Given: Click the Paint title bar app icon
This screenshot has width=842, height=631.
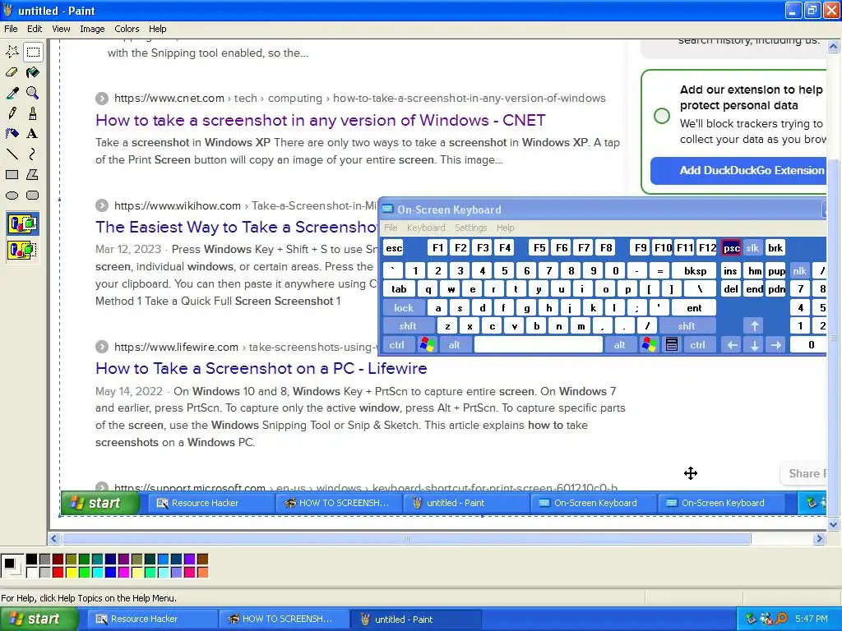Looking at the screenshot, I should 7,10.
